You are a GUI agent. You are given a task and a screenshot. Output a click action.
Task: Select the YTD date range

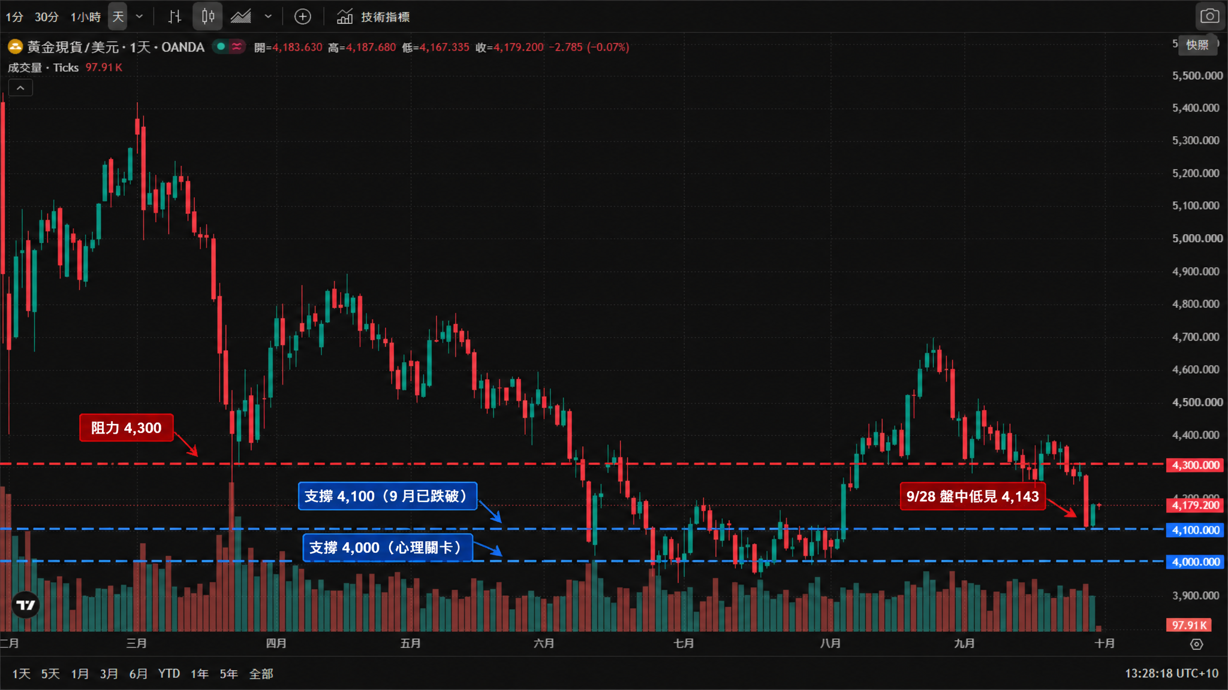169,674
